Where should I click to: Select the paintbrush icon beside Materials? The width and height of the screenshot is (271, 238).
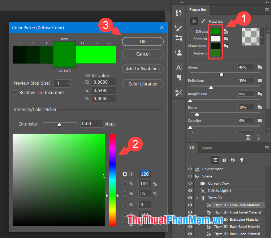(x=203, y=21)
